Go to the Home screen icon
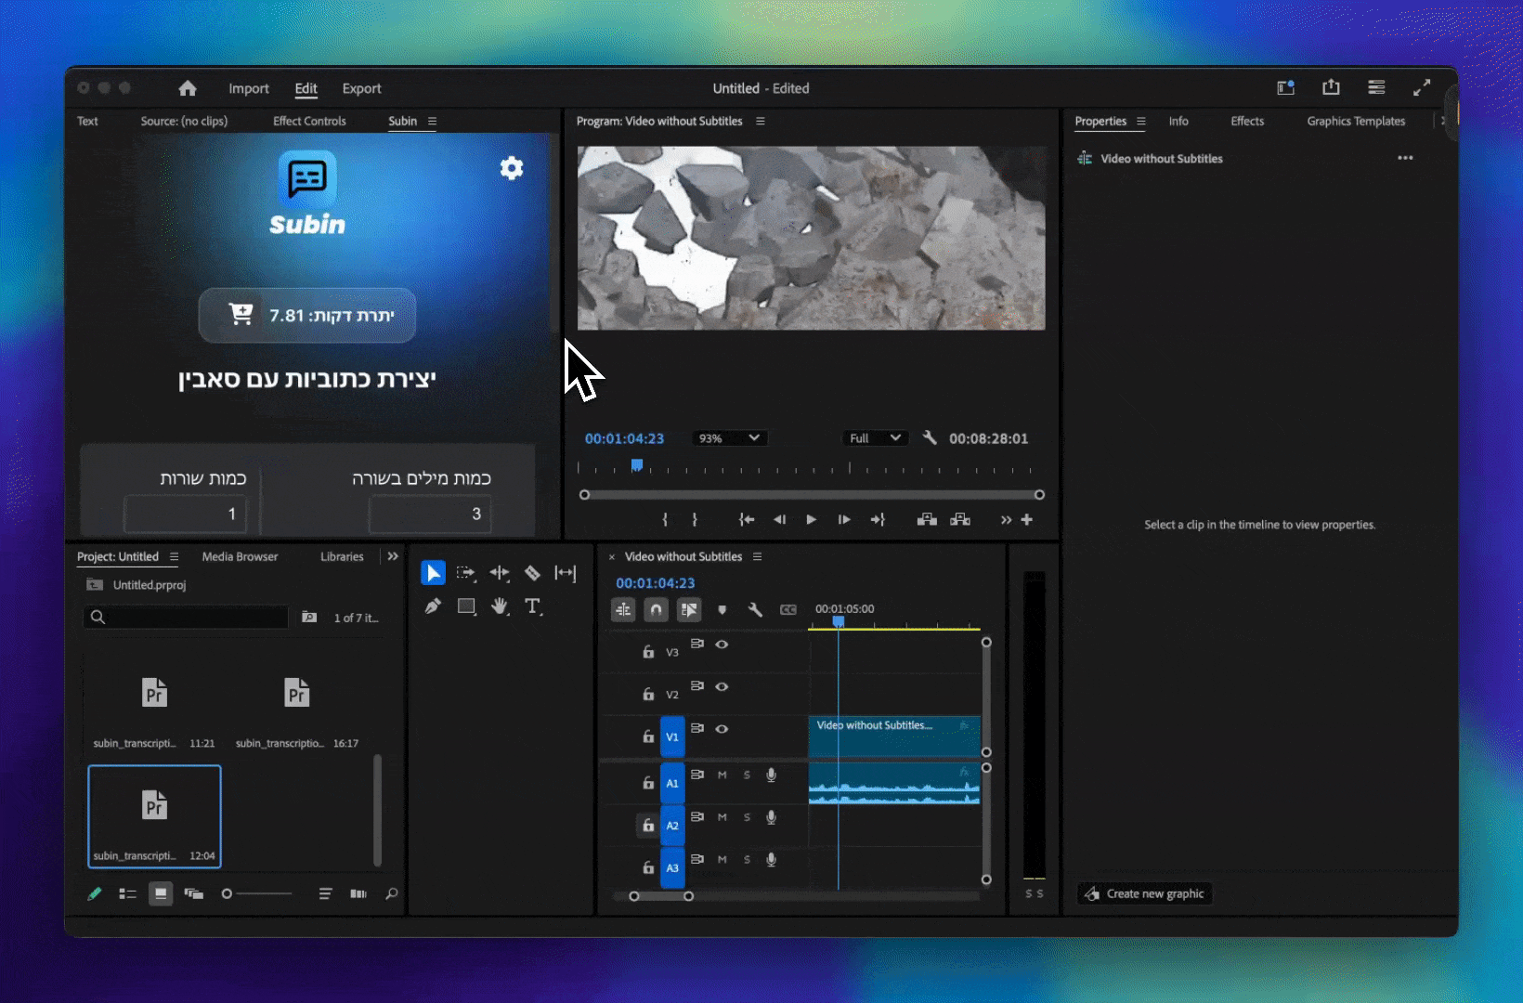The height and width of the screenshot is (1003, 1523). (x=188, y=88)
